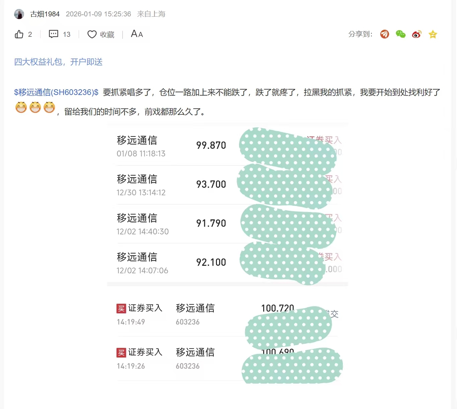Click the date 12/02 14:07:06
This screenshot has height=409, width=457.
142,271
